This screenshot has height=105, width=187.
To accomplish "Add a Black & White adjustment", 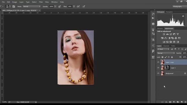I will (x=169, y=38).
